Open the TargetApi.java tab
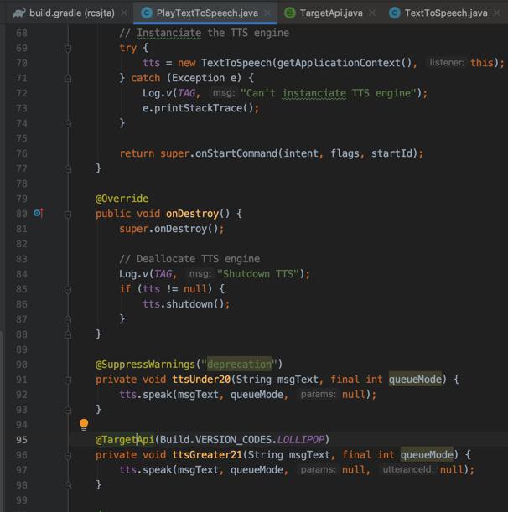Screen dimensions: 508x512 click(331, 13)
